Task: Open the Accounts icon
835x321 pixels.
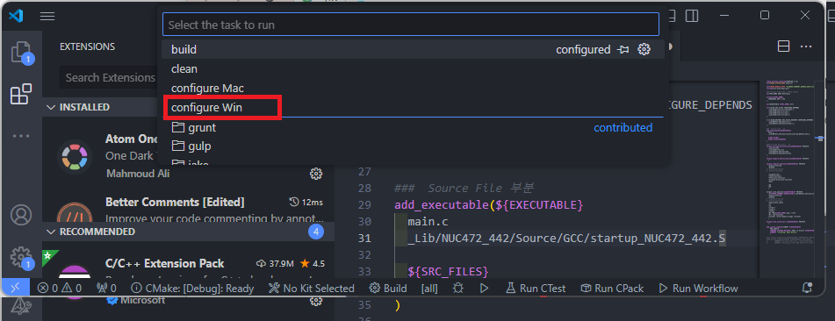Action: click(21, 216)
